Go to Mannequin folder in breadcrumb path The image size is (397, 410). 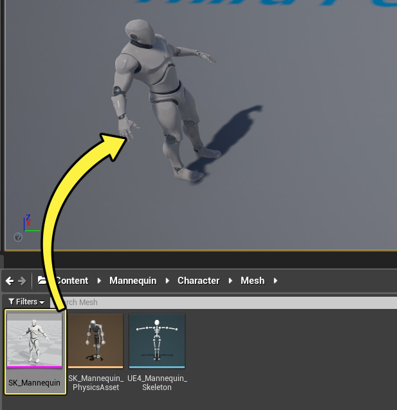click(132, 281)
